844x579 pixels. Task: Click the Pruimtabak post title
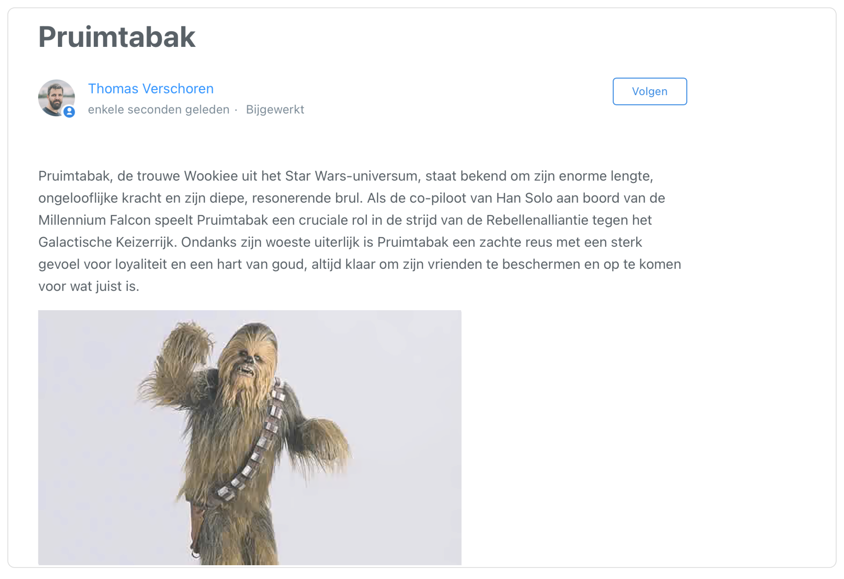click(117, 37)
